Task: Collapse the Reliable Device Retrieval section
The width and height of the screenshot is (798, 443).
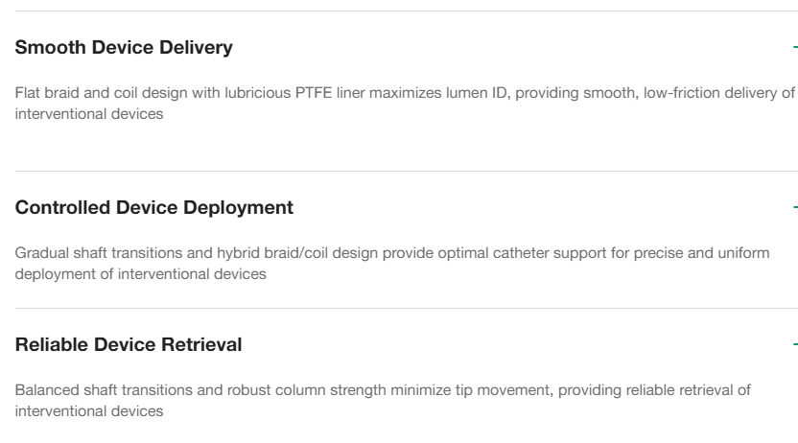Action: pyautogui.click(x=130, y=344)
